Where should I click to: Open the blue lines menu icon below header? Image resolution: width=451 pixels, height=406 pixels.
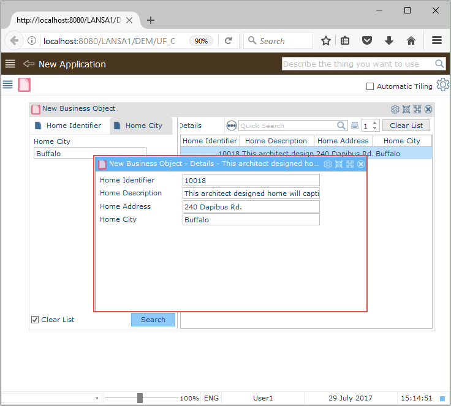[x=8, y=85]
